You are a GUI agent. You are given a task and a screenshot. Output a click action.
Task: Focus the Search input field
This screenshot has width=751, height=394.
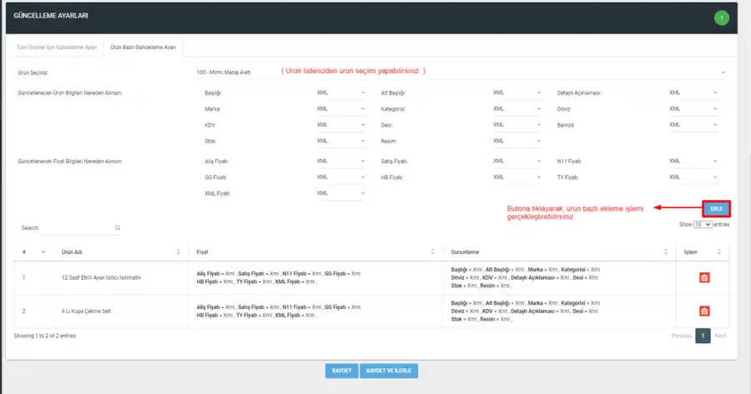tap(80, 228)
